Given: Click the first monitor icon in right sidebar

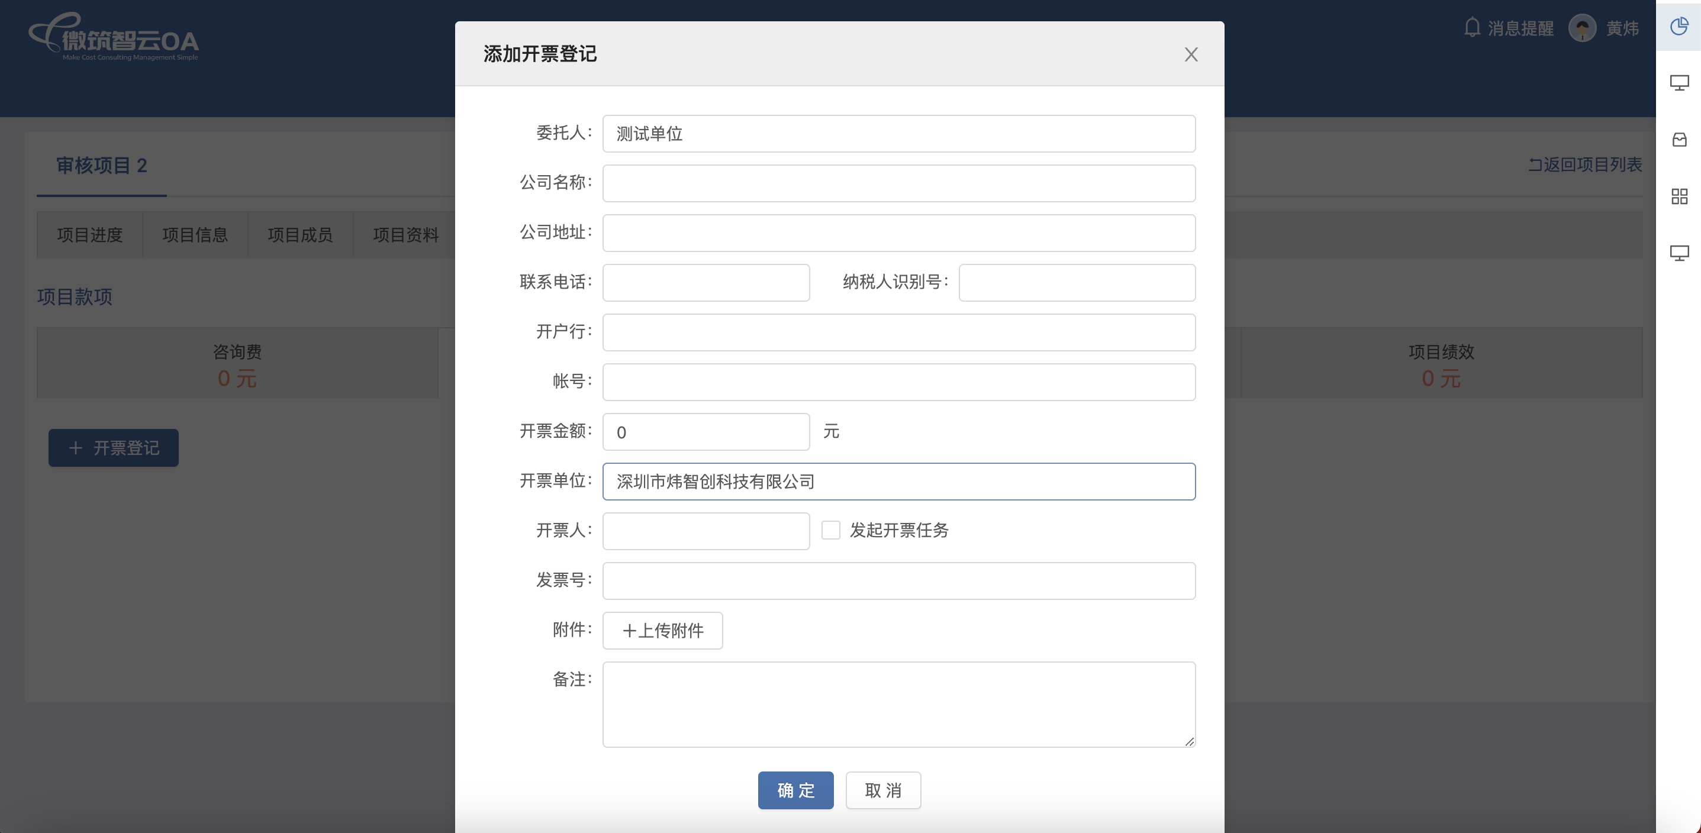Looking at the screenshot, I should click(x=1679, y=83).
